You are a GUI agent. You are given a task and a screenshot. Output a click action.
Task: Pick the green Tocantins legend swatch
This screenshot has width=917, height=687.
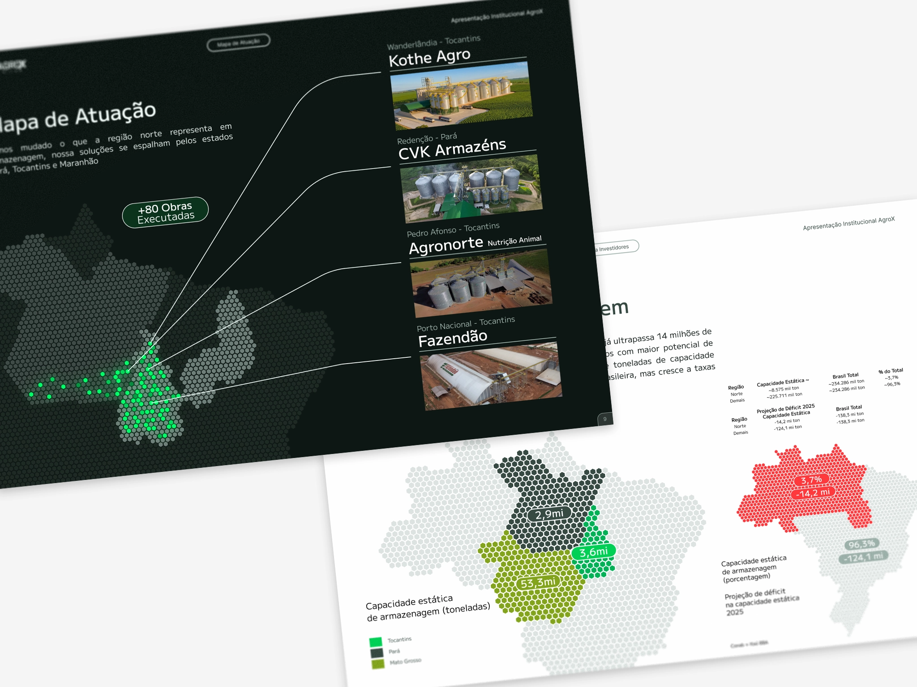(375, 642)
